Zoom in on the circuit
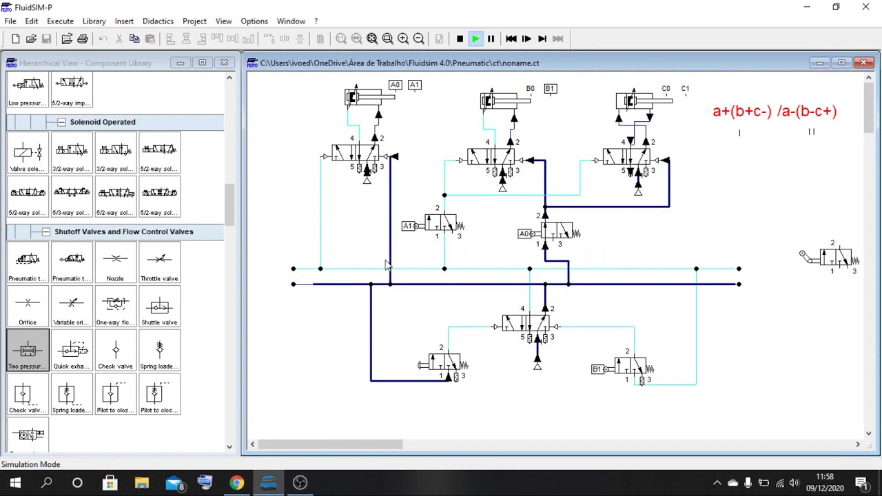 coord(403,39)
